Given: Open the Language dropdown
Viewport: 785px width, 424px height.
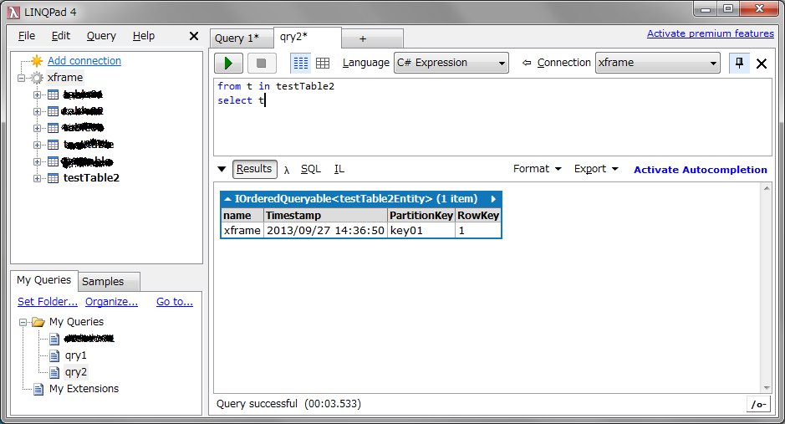Looking at the screenshot, I should point(451,63).
